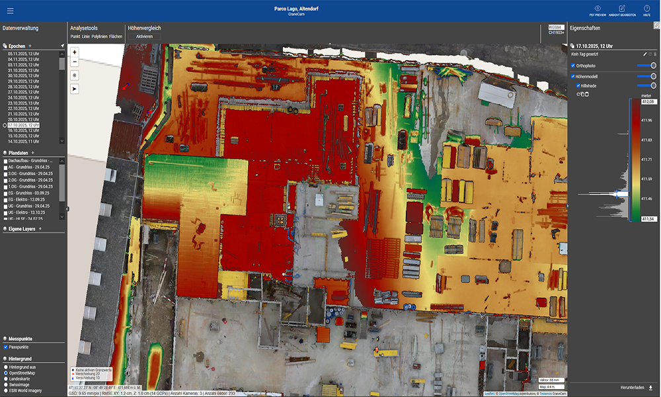The width and height of the screenshot is (661, 397).
Task: Add a new epoch with plus icon
Action: point(30,46)
